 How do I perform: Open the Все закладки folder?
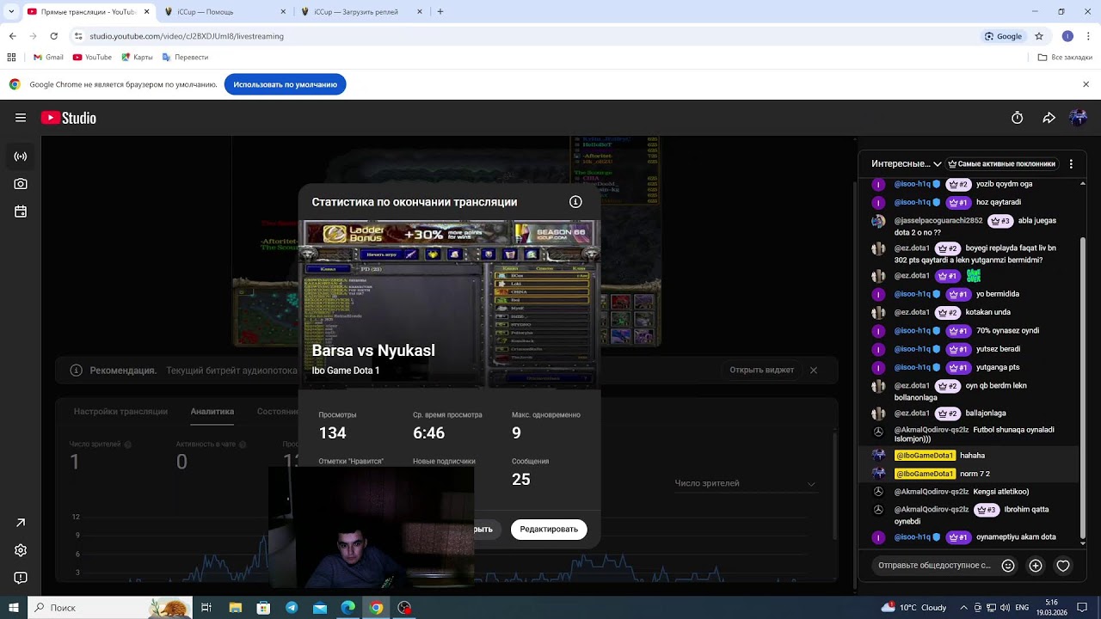coord(1066,58)
